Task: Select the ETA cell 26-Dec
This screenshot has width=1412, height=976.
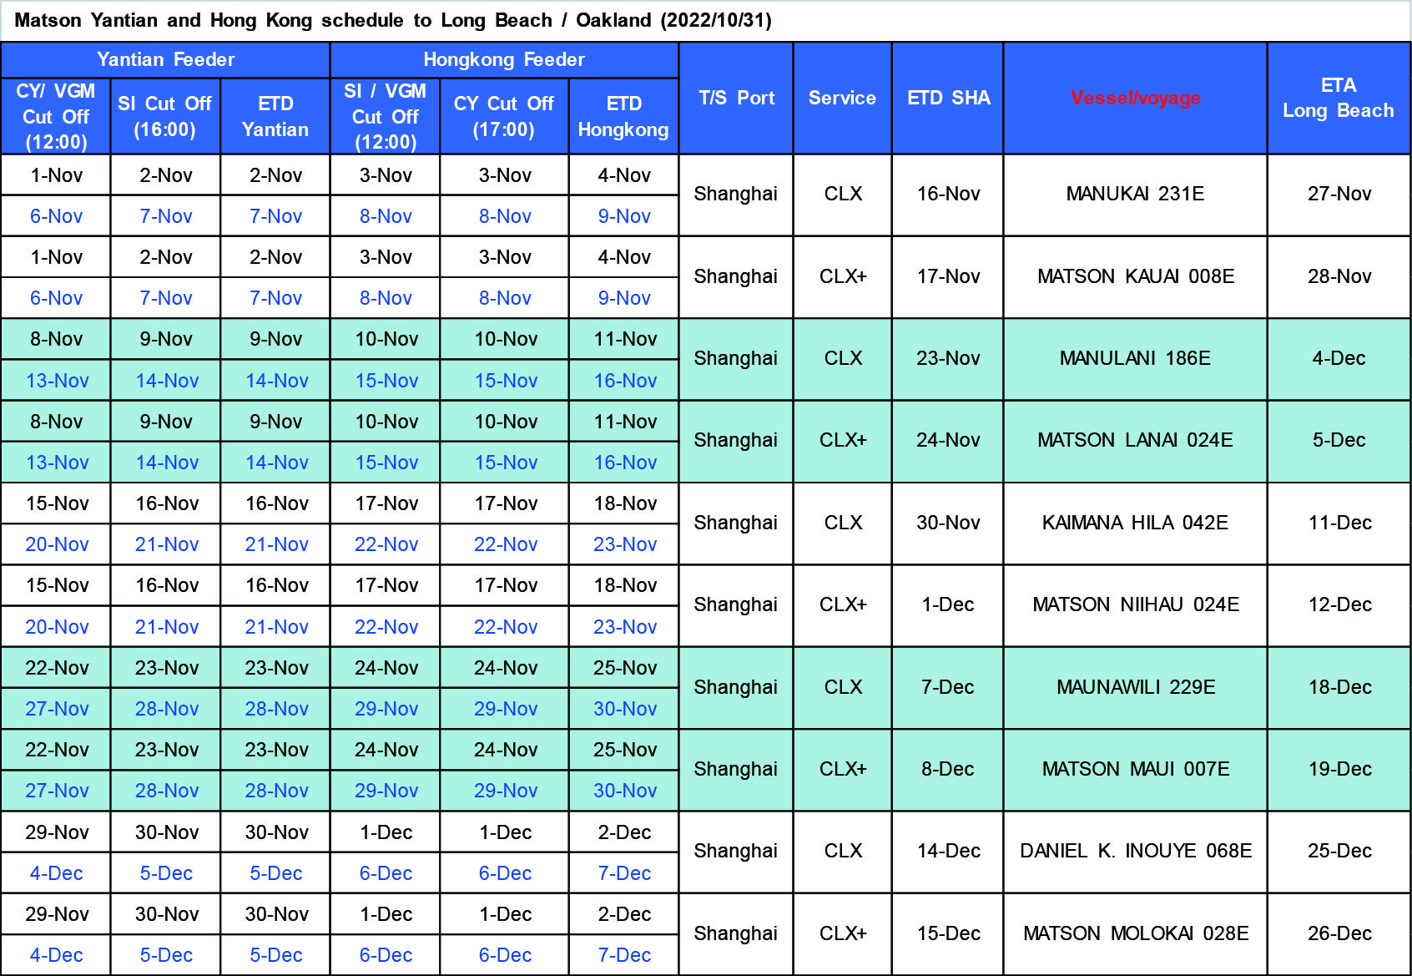Action: point(1339,934)
